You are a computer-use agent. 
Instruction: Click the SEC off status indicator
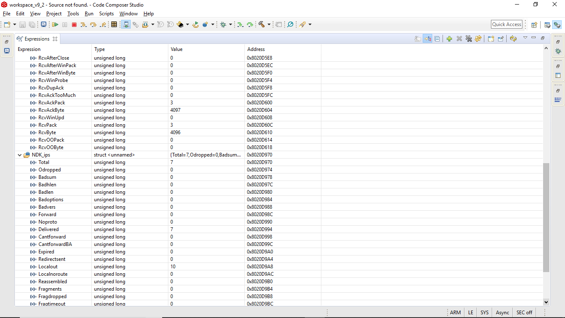tap(524, 313)
